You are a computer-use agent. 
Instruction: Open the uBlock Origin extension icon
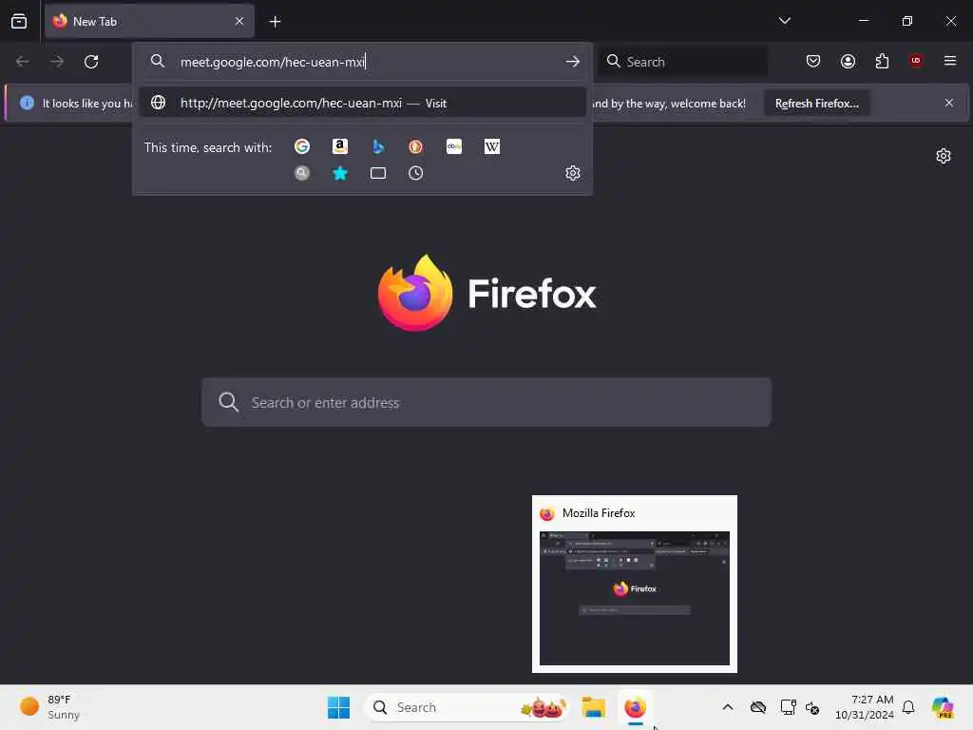click(915, 61)
